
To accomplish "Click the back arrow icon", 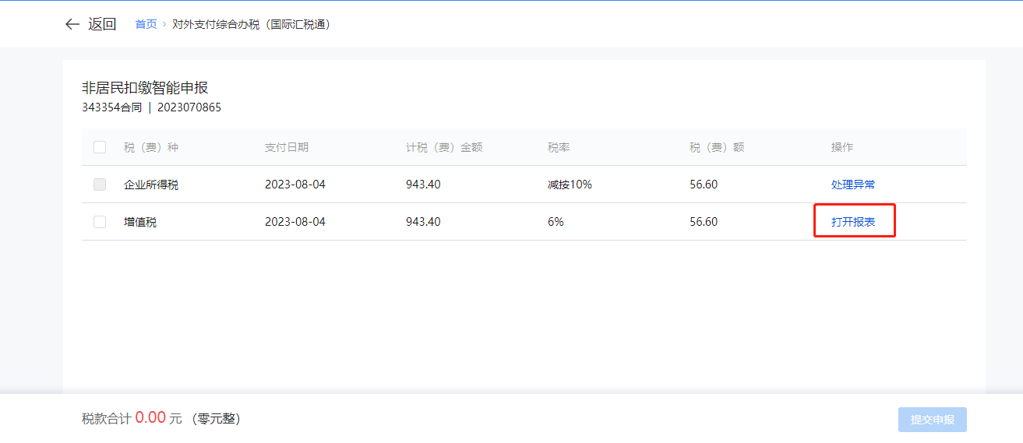I will click(x=72, y=24).
